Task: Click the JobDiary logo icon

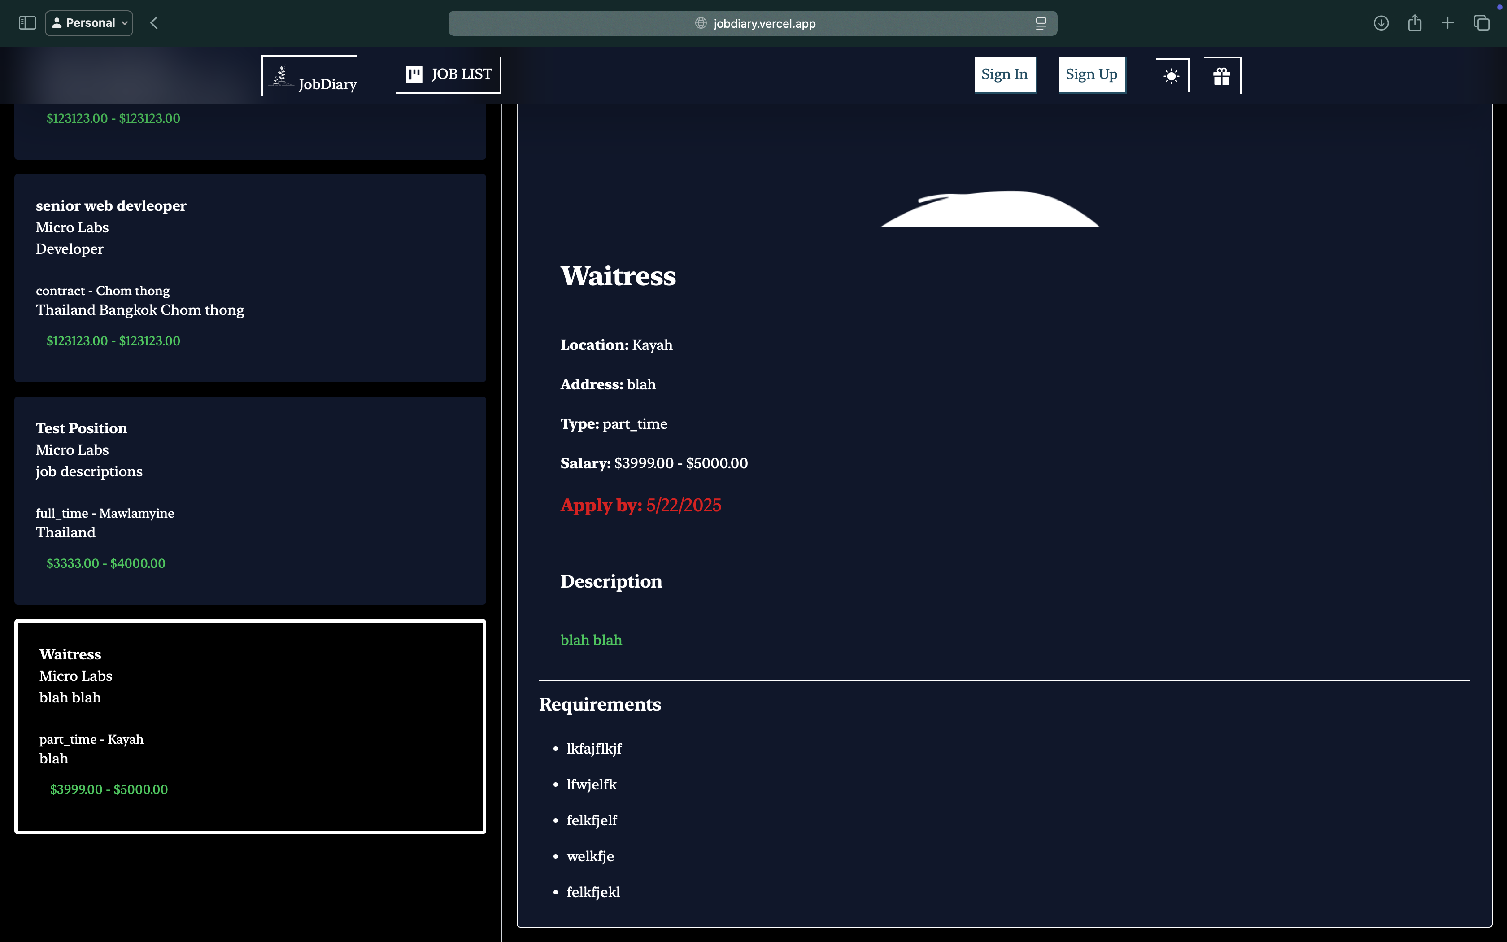Action: (x=282, y=77)
